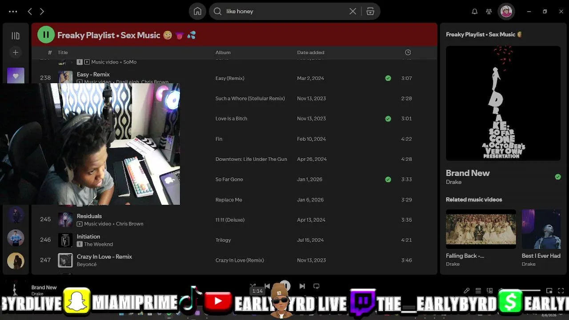
Task: Play the Falling Back music video
Action: pos(481,229)
